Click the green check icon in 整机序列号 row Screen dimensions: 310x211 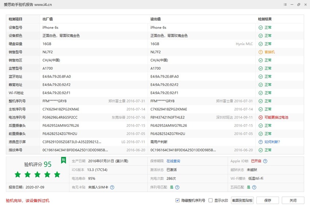tap(260, 101)
